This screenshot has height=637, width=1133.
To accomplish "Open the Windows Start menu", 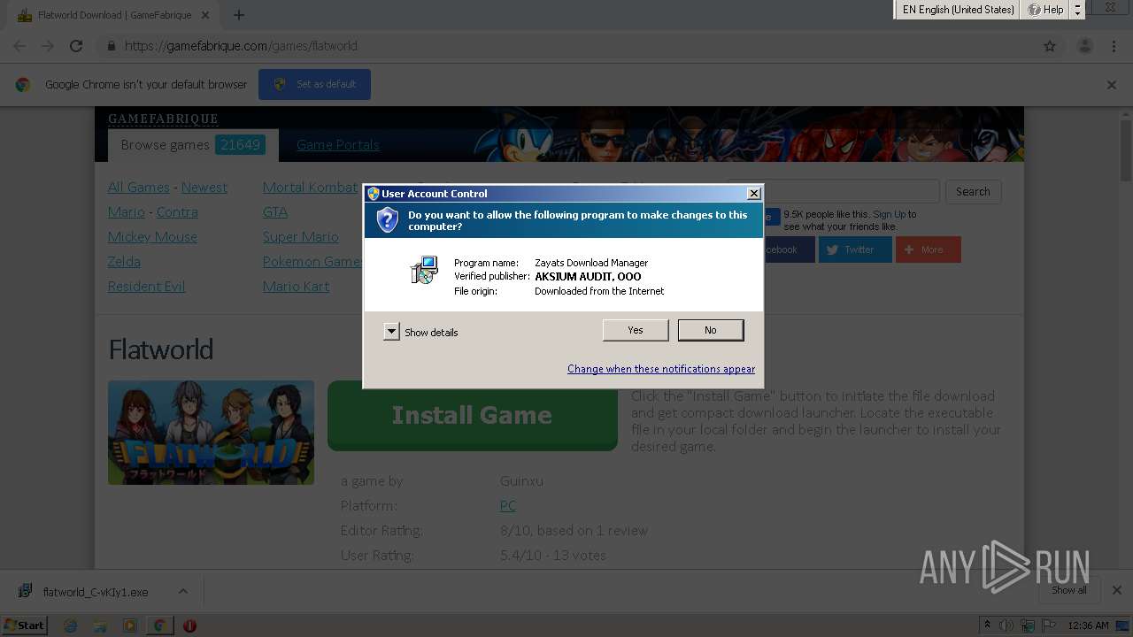I will pos(25,625).
